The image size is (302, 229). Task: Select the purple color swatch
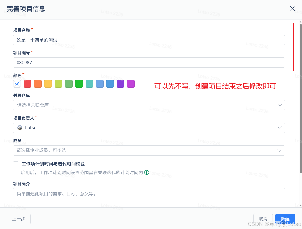[120, 84]
